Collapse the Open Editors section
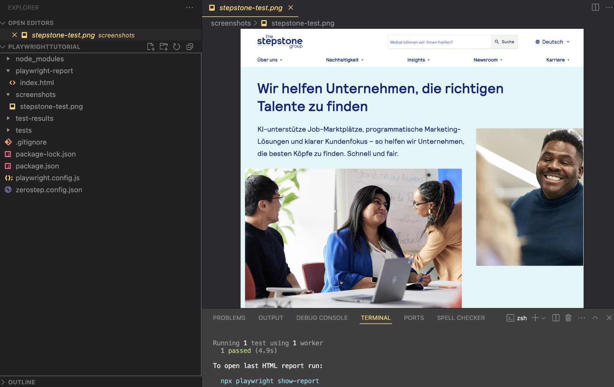Viewport: 614px width, 387px height. 101,23
